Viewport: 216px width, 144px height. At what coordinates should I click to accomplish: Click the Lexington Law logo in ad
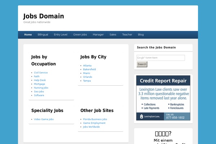pos(150,116)
